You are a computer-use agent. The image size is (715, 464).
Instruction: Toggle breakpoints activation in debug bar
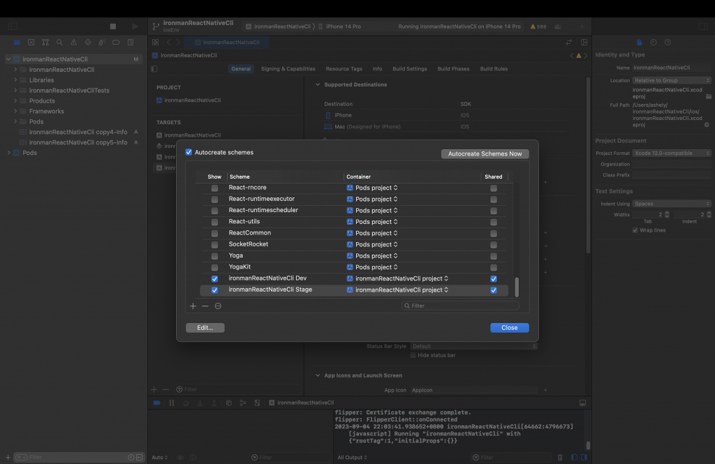click(x=156, y=403)
